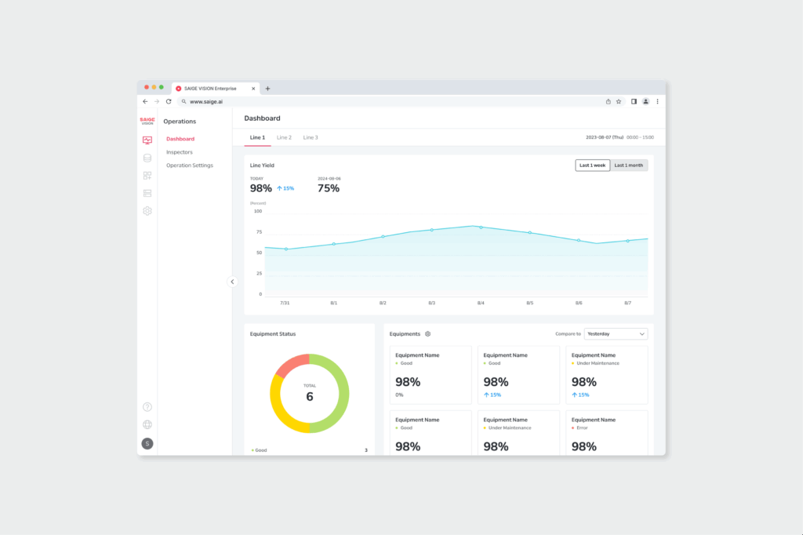Screen dimensions: 803x535
Task: Switch to the Line 2 tab
Action: point(284,137)
